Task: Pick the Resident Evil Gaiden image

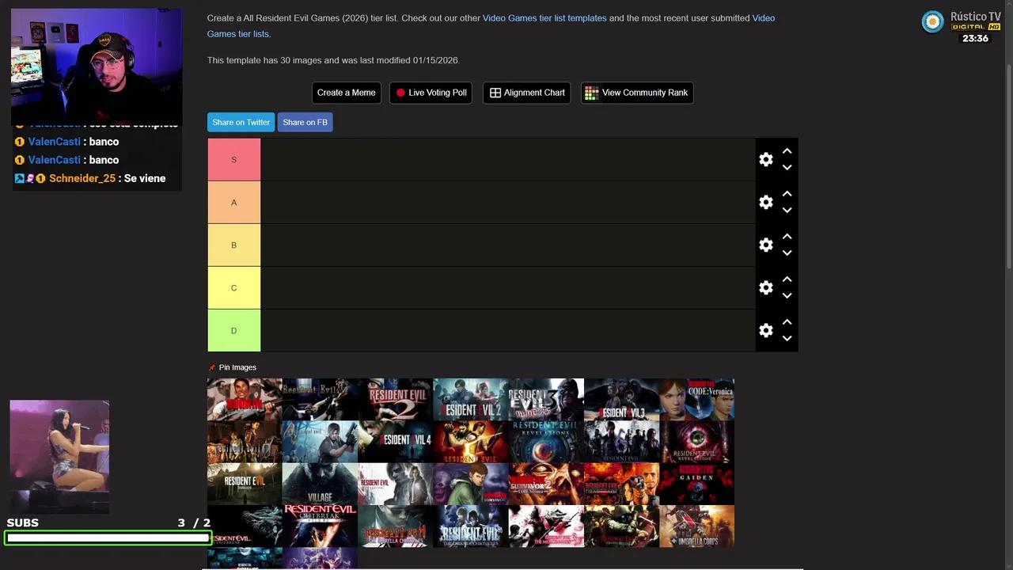Action: [x=696, y=484]
